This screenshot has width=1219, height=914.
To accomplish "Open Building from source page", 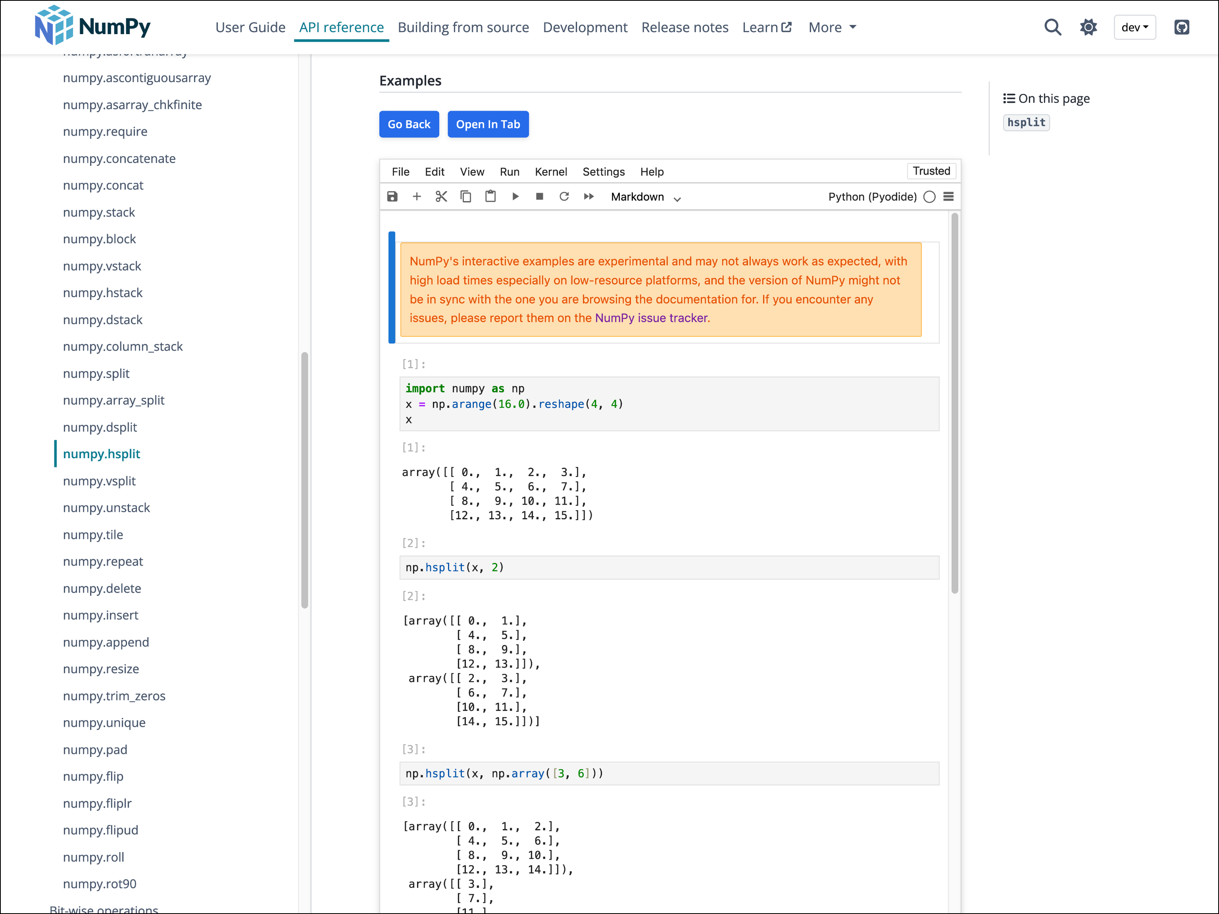I will coord(463,27).
